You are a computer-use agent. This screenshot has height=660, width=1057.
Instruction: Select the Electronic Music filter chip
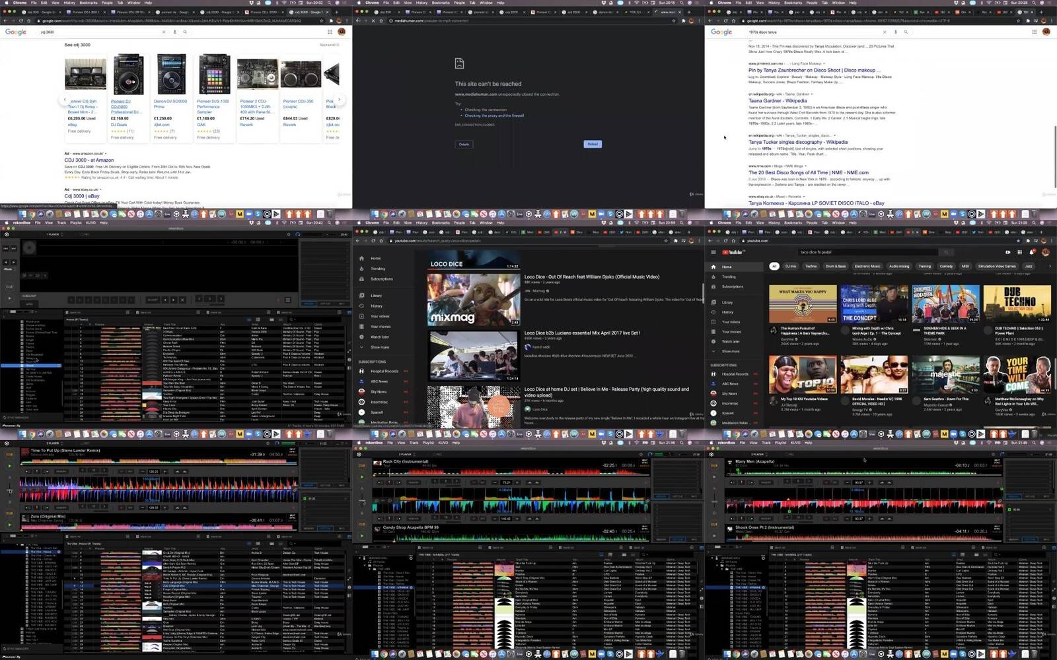[867, 266]
